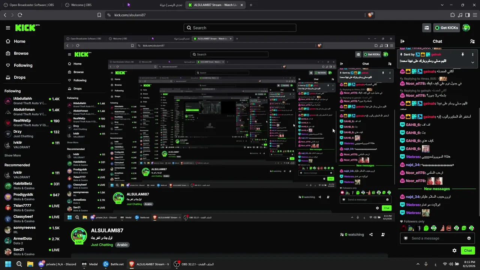Open the Kick hamburger sidebar menu
This screenshot has height=270, width=480.
[8, 28]
